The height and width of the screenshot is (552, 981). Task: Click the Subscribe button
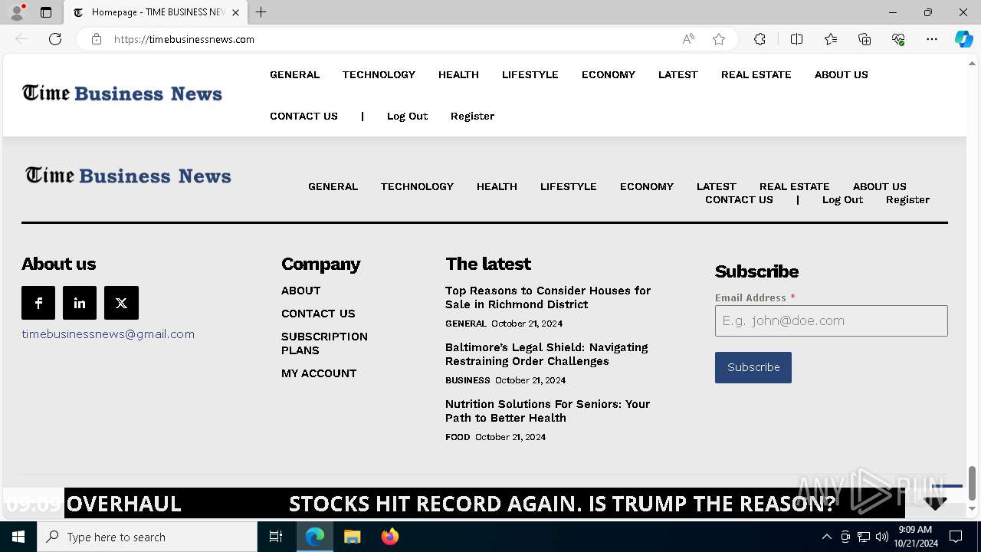[x=753, y=367]
